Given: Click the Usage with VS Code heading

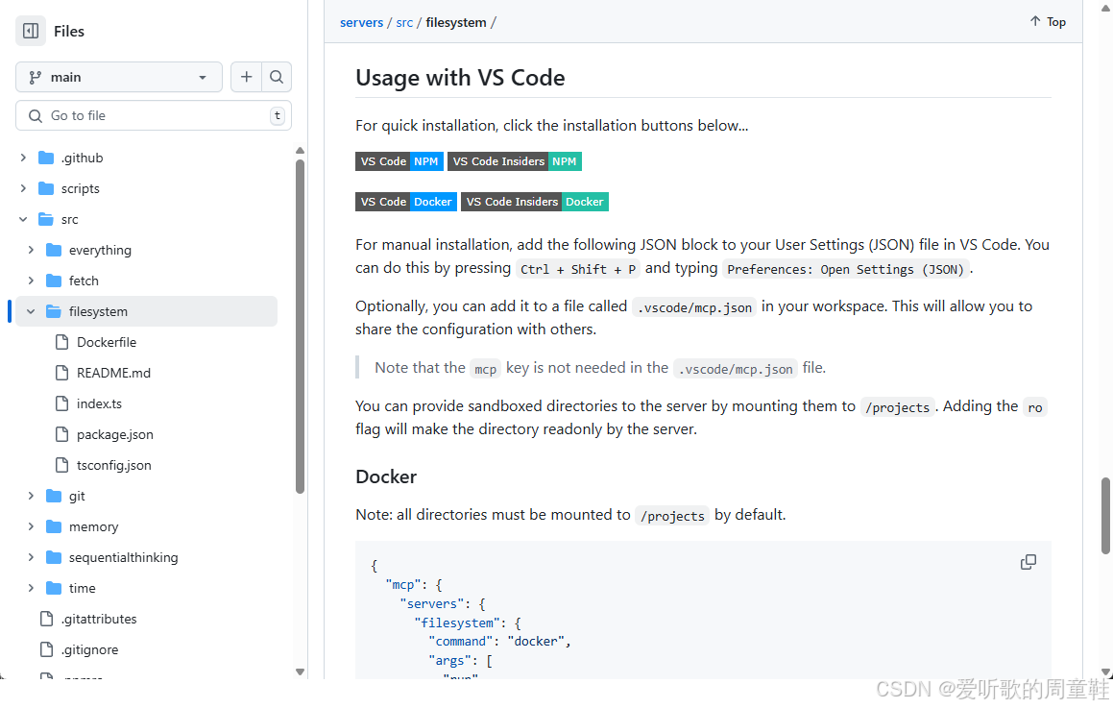Looking at the screenshot, I should 460,78.
